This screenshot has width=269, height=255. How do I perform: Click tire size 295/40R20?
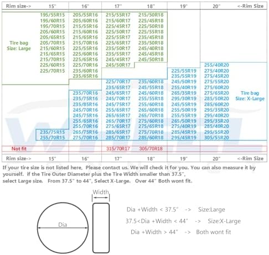click(216, 116)
